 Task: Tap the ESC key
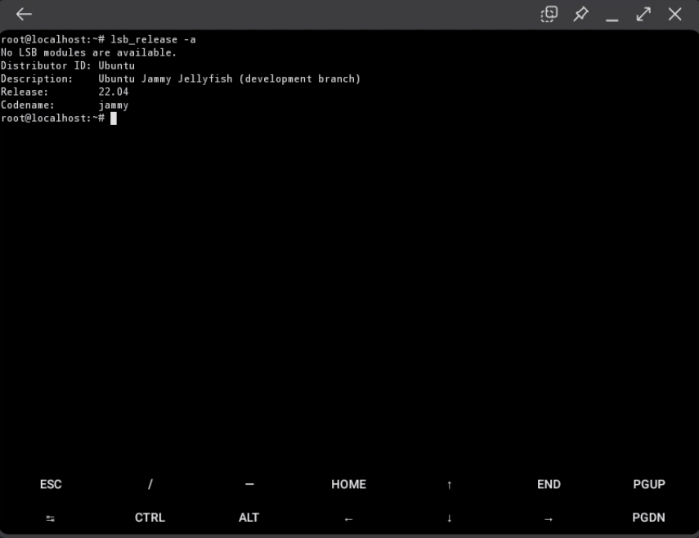(x=51, y=485)
